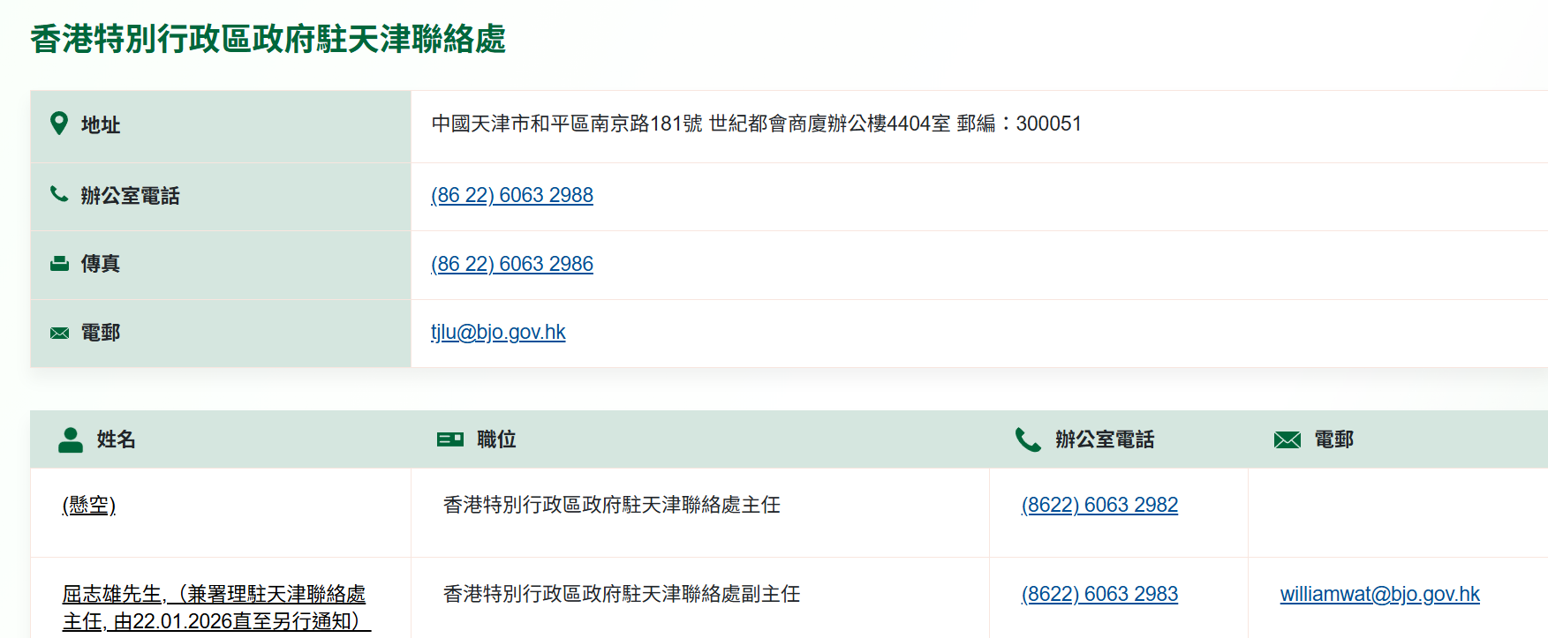Click the envelope icon in staff table header
The height and width of the screenshot is (638, 1548).
pos(1287,439)
